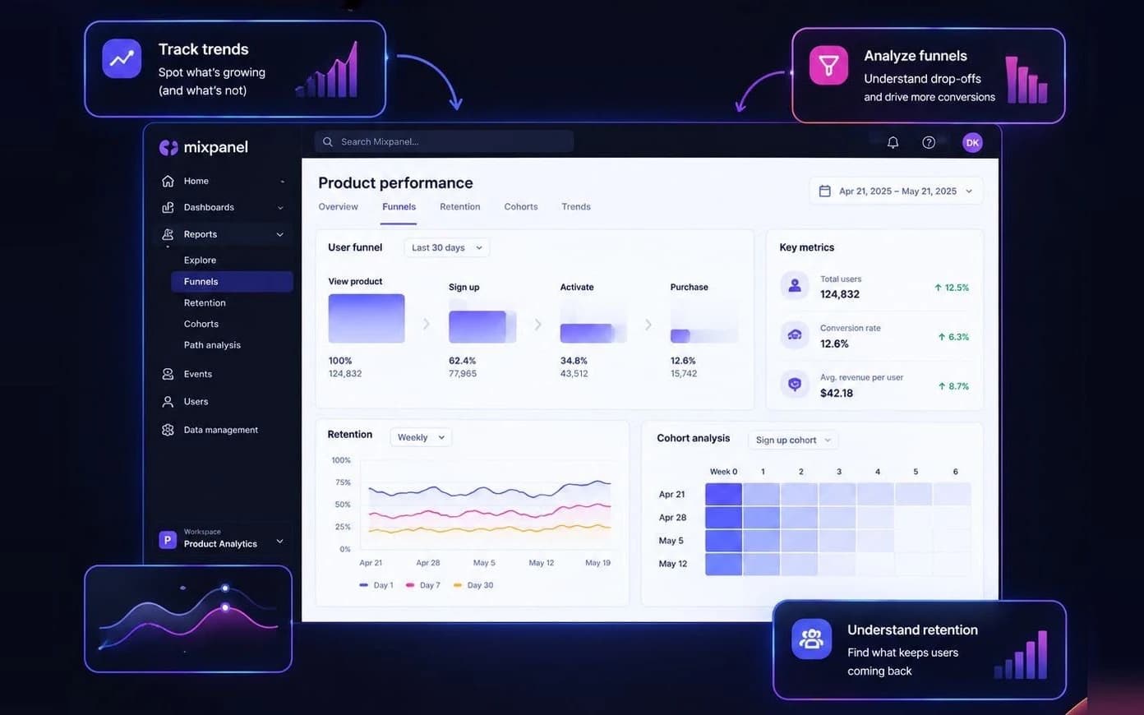
Task: Click the Product Analytics workspace P icon
Action: pyautogui.click(x=168, y=540)
